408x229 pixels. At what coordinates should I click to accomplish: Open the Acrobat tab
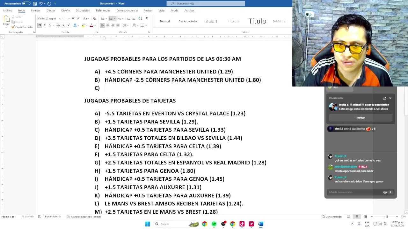click(x=189, y=10)
